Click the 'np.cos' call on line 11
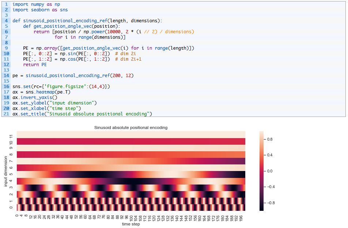 click(68, 59)
